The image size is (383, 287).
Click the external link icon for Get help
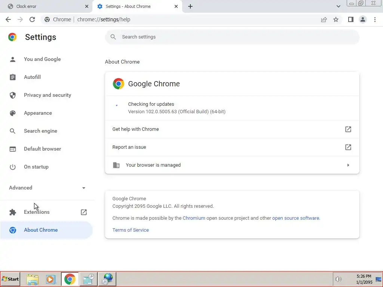[x=348, y=129]
